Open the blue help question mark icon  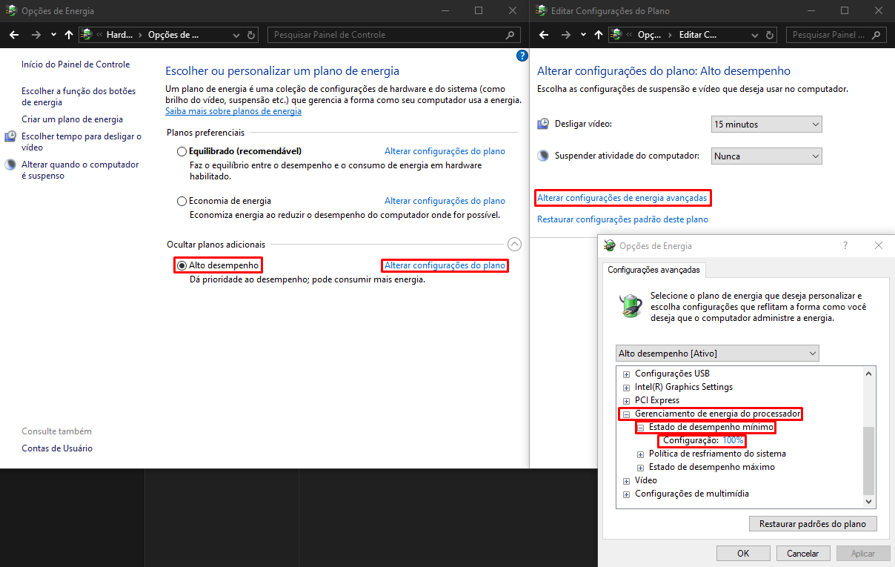click(x=522, y=56)
